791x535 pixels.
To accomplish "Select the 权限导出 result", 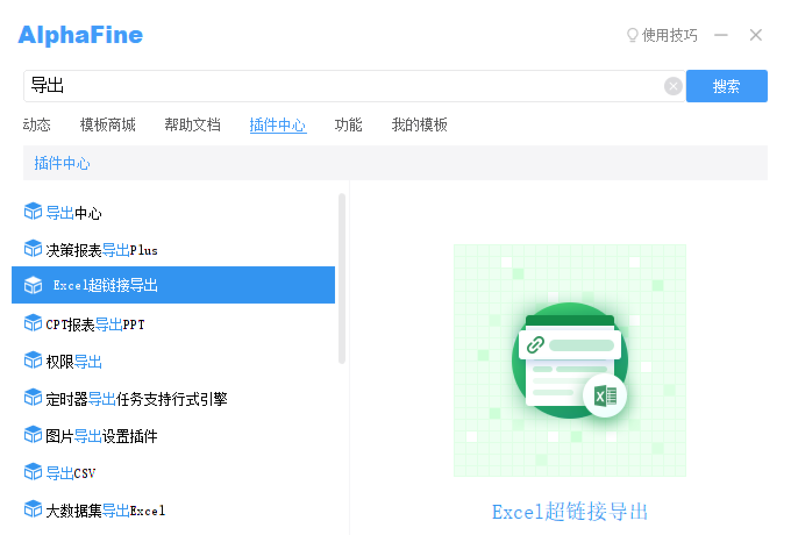I will (173, 361).
